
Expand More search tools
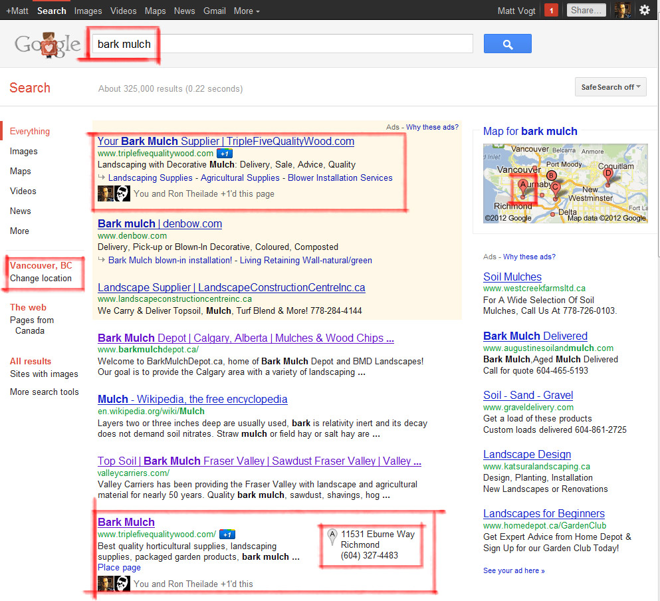(44, 392)
